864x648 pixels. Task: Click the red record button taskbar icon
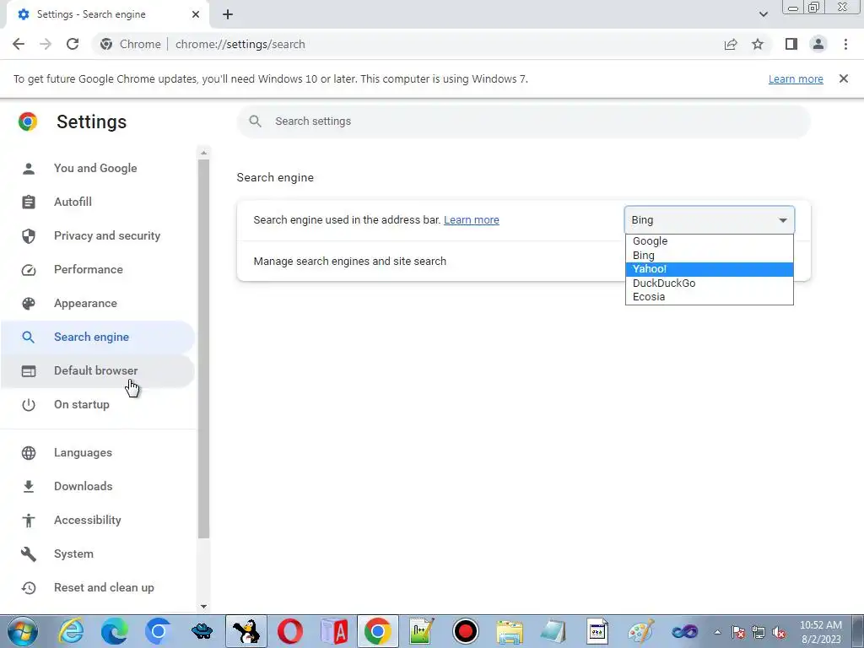465,631
